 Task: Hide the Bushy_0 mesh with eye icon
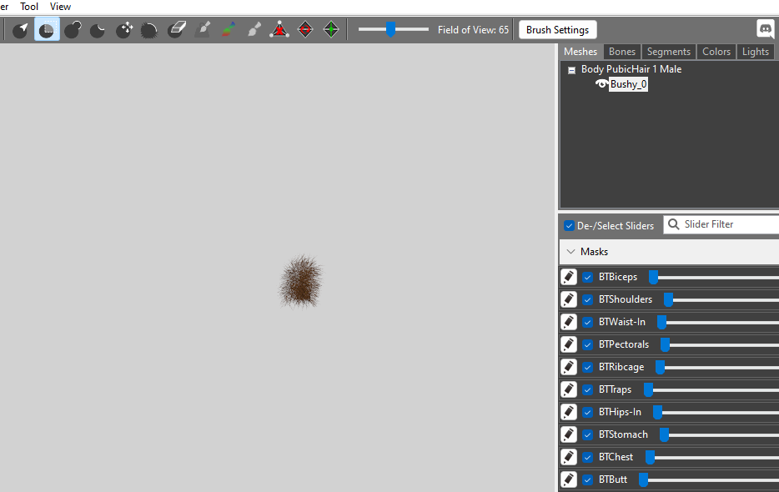(601, 84)
